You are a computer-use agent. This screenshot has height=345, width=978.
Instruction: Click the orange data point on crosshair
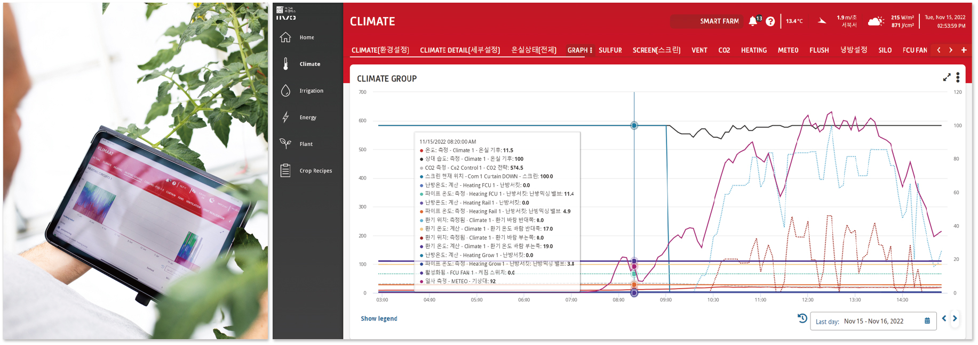click(x=634, y=285)
